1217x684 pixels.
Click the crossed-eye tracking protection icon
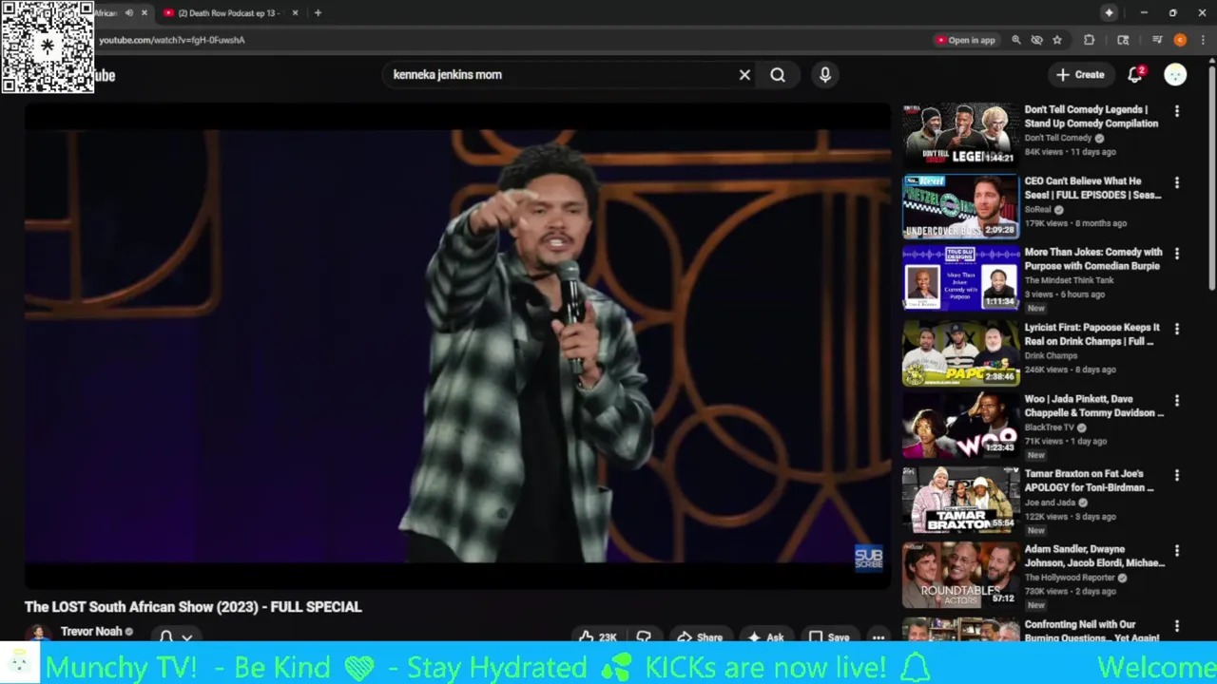point(1036,40)
